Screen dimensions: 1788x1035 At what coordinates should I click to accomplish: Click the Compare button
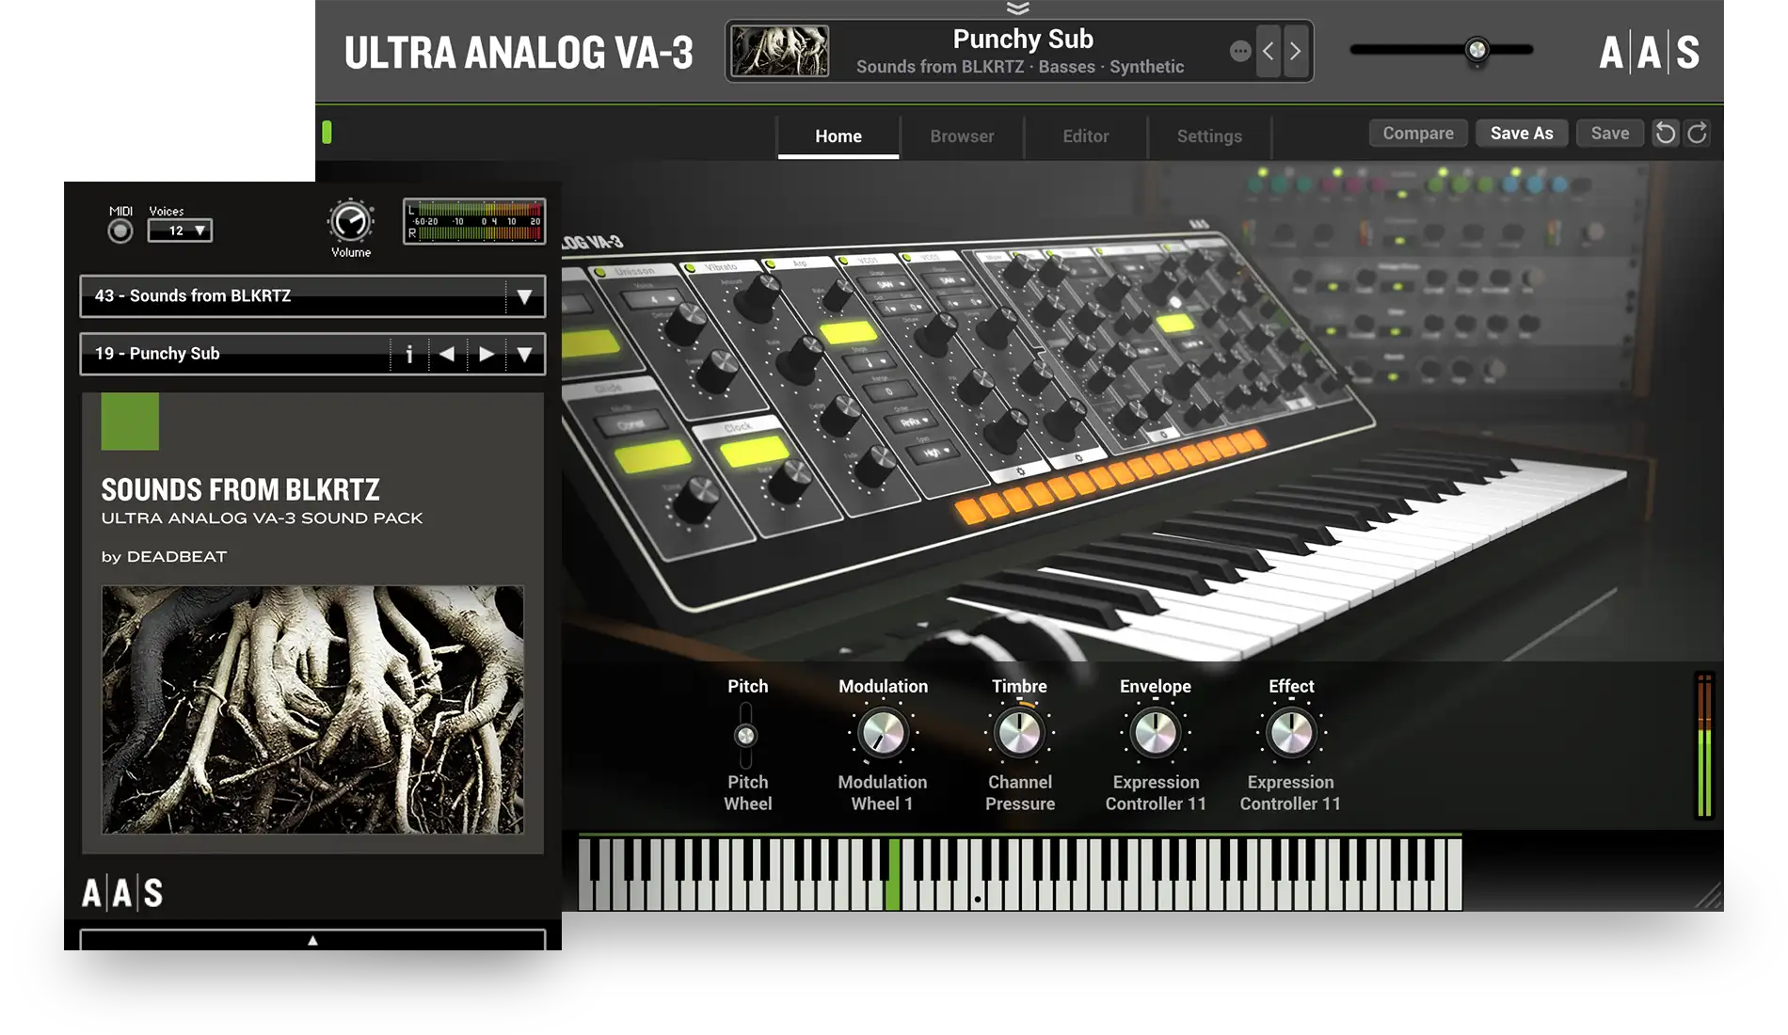click(x=1417, y=134)
